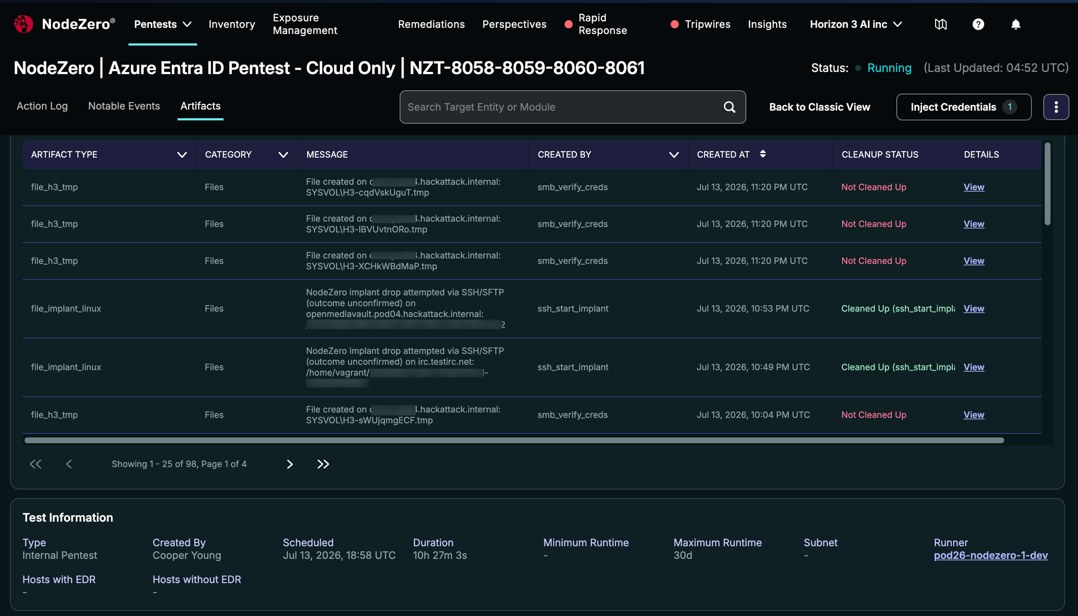Open the Horizon 3 AI inc account dropdown
This screenshot has width=1078, height=616.
pyautogui.click(x=856, y=24)
